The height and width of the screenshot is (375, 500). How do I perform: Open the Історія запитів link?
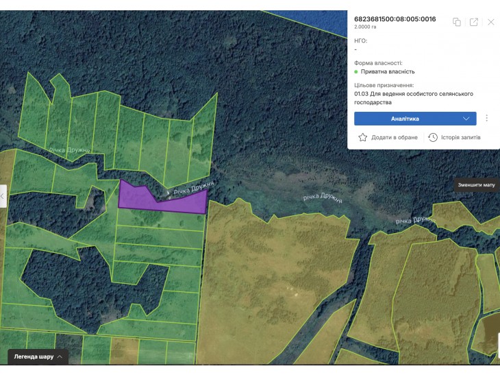[461, 137]
